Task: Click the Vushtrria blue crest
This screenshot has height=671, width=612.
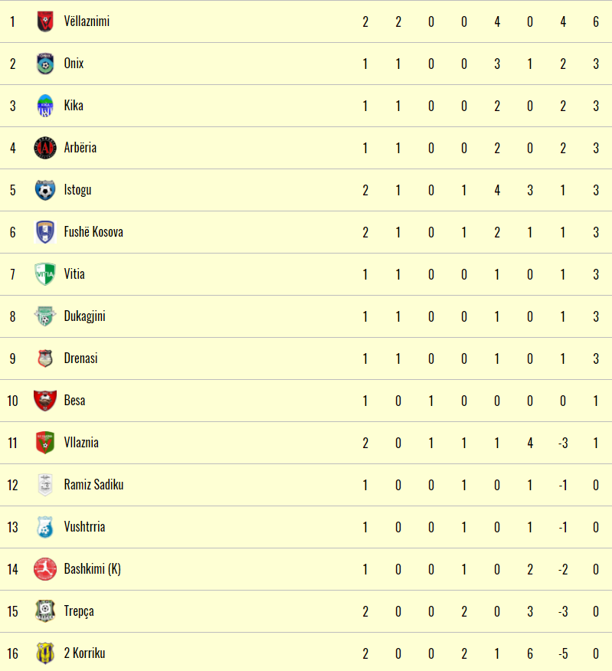Action: pyautogui.click(x=45, y=527)
